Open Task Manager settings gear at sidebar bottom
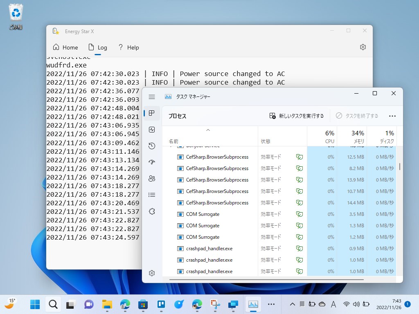Image resolution: width=419 pixels, height=314 pixels. coord(151,273)
